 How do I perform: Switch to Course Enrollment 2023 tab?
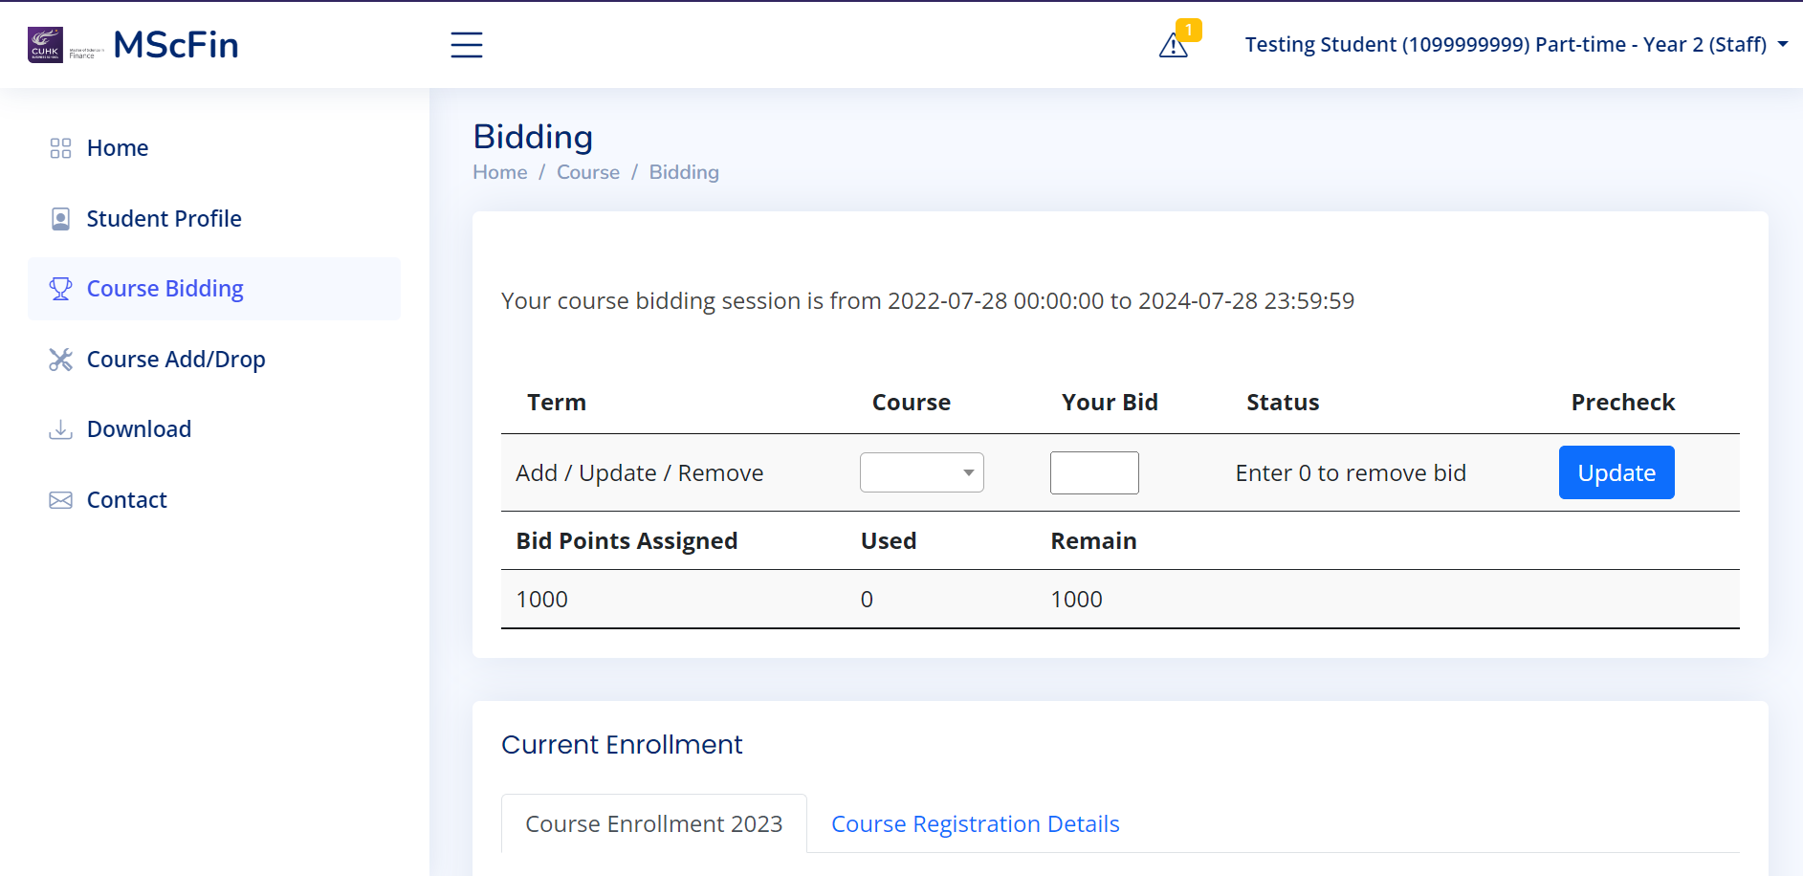point(654,823)
